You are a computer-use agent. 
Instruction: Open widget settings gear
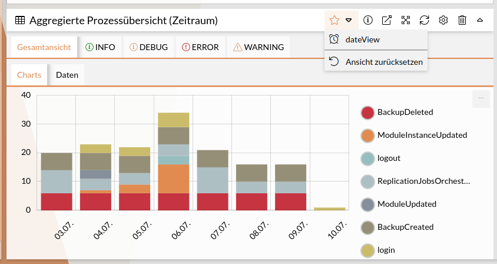coord(443,20)
